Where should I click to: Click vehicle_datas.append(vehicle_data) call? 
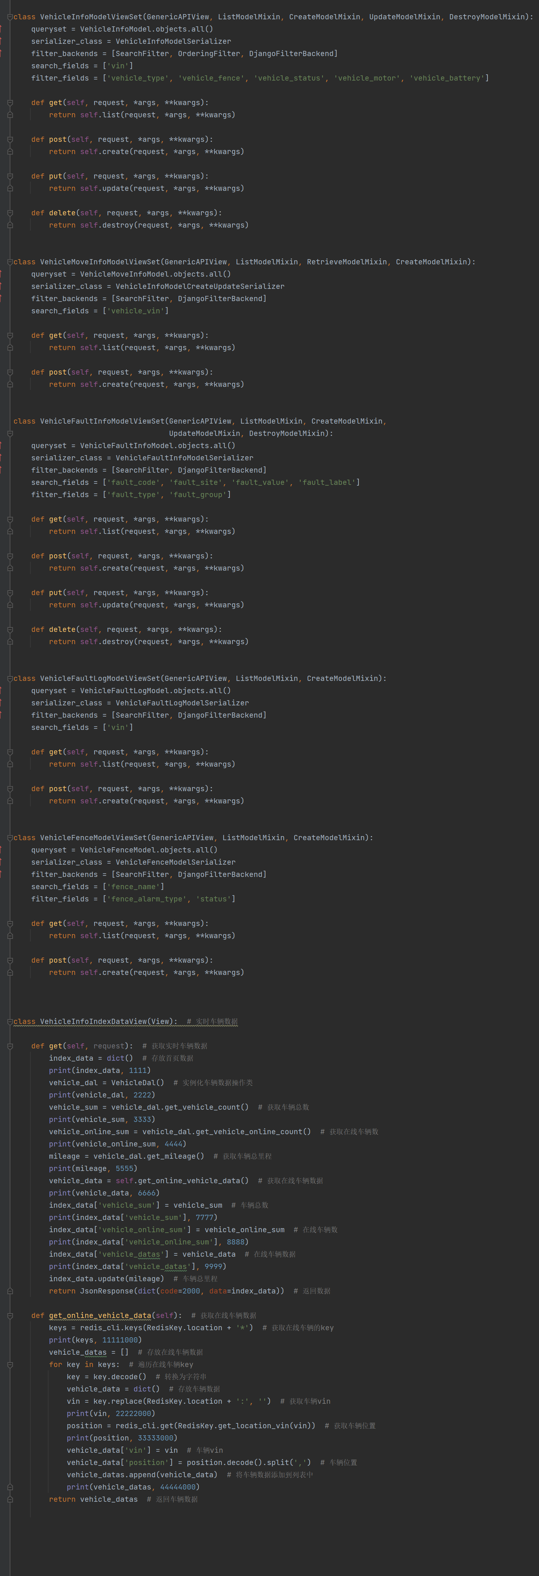click(142, 1475)
